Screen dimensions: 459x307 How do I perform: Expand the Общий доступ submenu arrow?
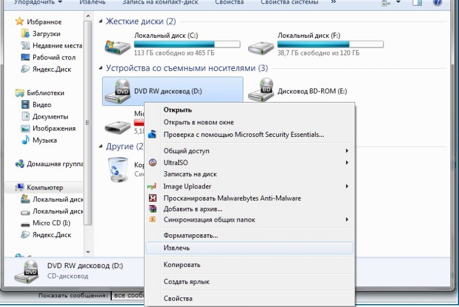tap(347, 151)
